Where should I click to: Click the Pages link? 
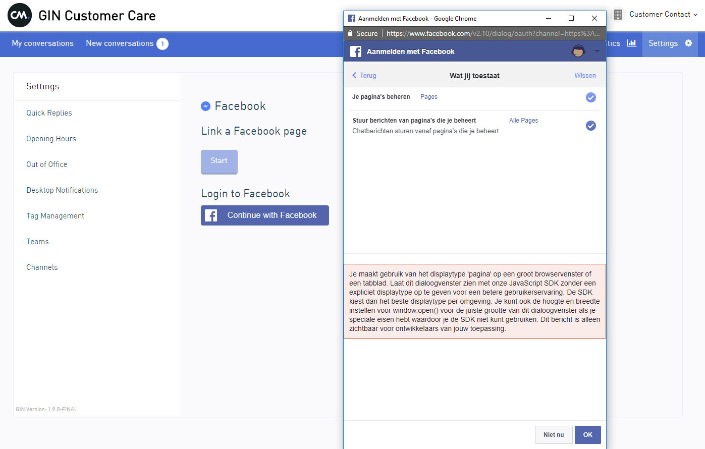pyautogui.click(x=429, y=97)
